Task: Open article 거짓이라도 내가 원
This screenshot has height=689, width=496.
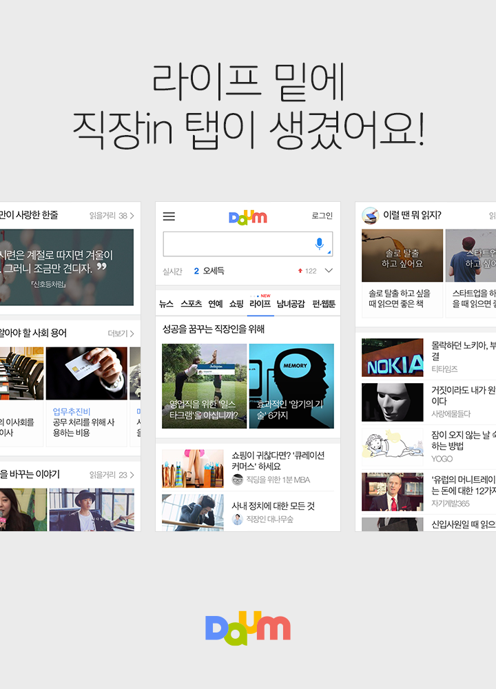Action: click(x=463, y=395)
